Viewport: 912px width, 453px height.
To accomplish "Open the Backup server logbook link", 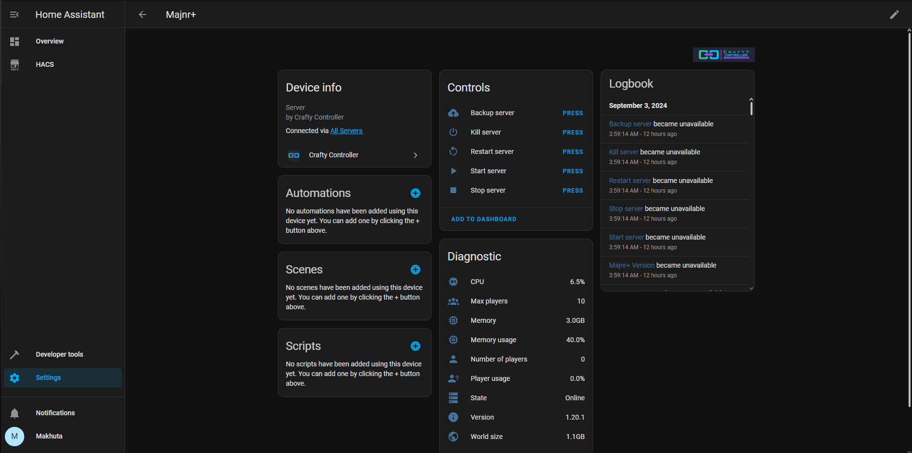I will 630,124.
